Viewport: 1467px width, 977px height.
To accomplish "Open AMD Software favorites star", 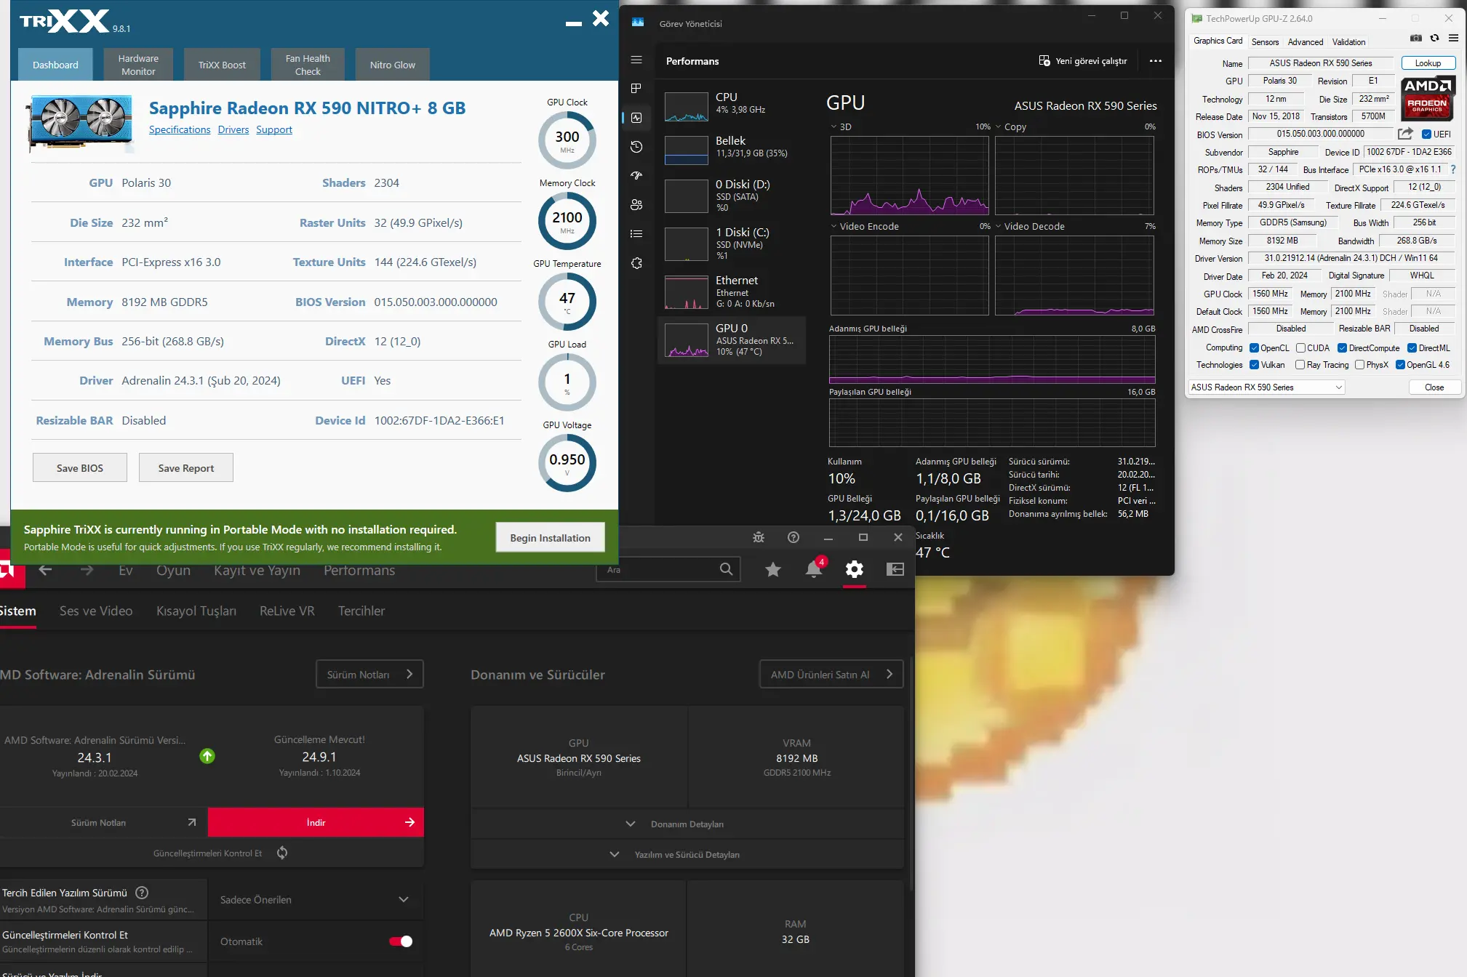I will [773, 569].
